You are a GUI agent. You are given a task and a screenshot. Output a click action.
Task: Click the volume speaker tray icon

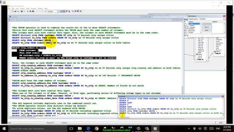[x=200, y=129]
